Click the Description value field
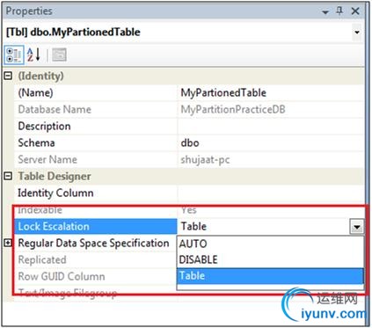This screenshot has width=372, height=328. point(270,126)
